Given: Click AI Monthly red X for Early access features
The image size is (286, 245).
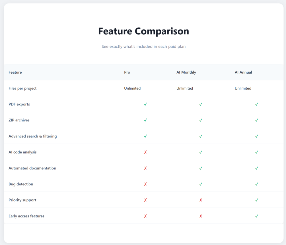Looking at the screenshot, I should pos(201,216).
